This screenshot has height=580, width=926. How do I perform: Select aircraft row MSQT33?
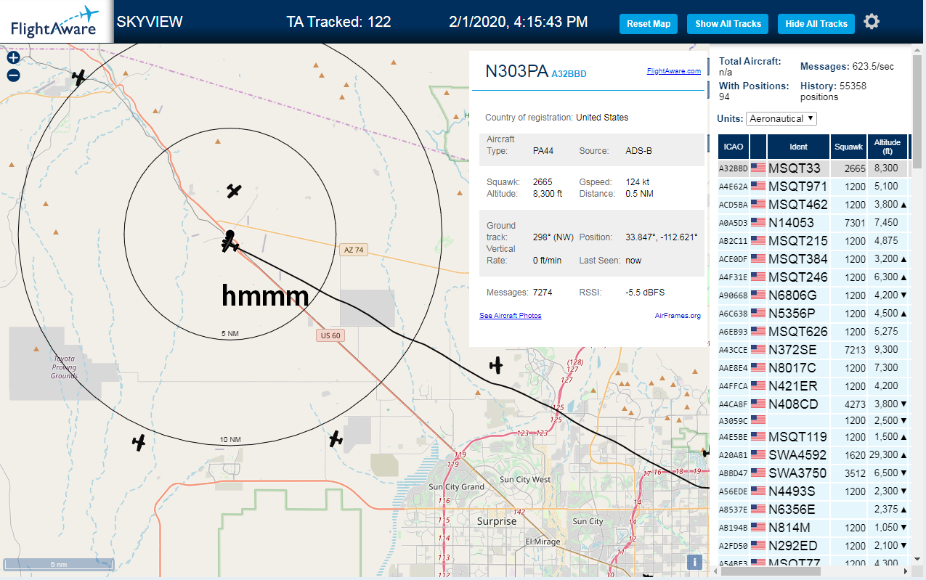click(813, 168)
